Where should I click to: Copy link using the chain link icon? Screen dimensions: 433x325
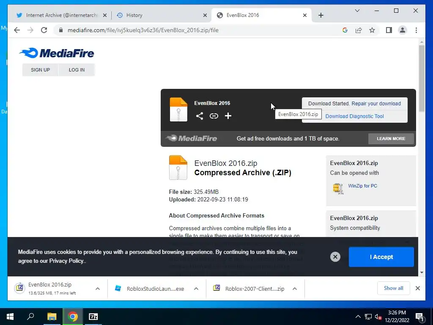[x=214, y=116]
